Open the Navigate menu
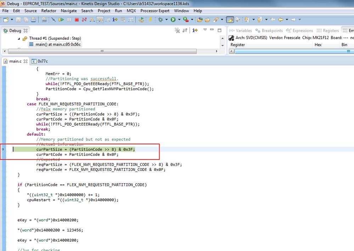Image resolution: width=354 pixels, height=251 pixels. click(x=69, y=11)
